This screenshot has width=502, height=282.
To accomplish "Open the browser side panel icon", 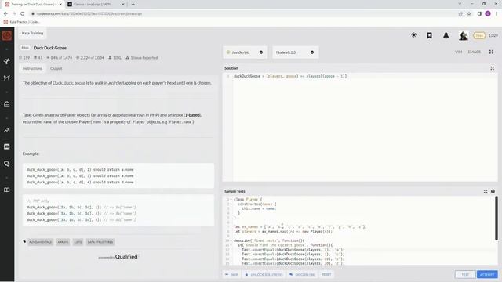I will coord(479,14).
